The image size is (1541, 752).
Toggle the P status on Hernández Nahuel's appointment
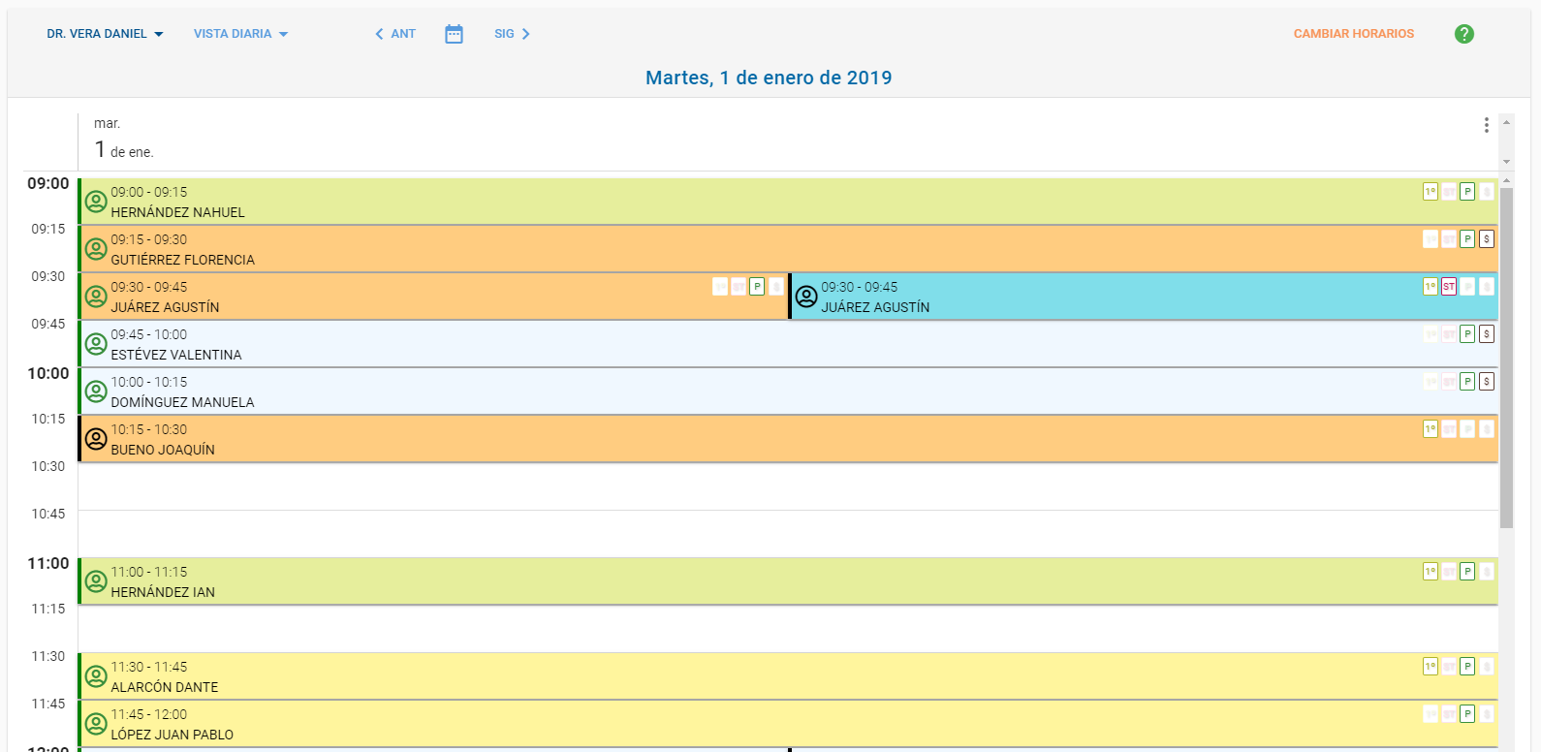(x=1467, y=192)
